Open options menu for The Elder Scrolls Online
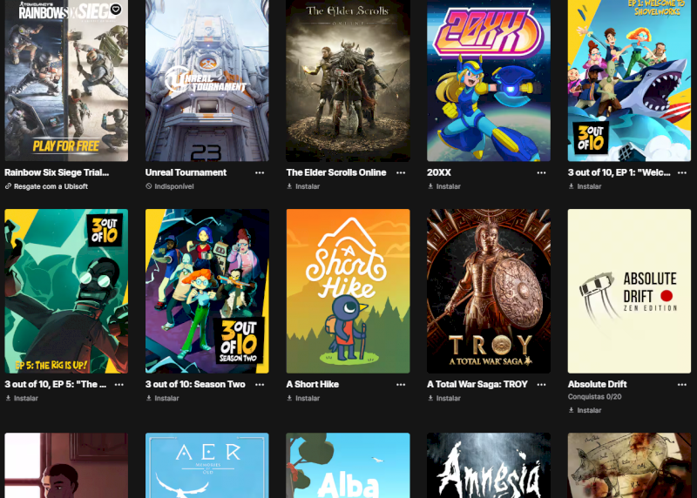Screen dimensions: 697x498 pos(401,172)
